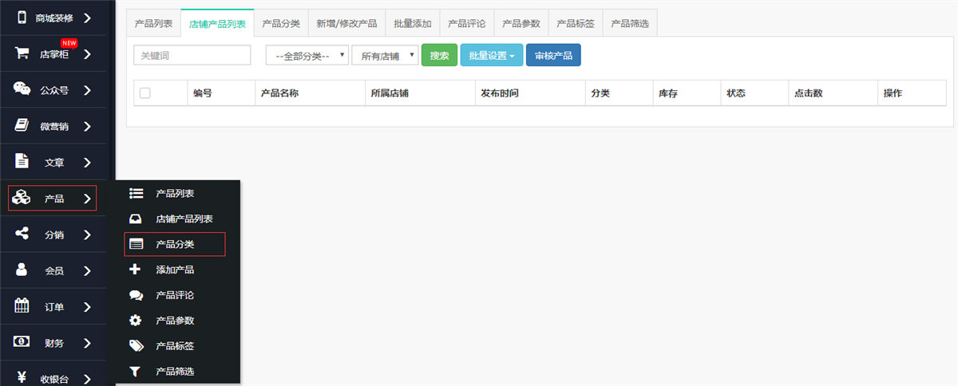The image size is (958, 386).
Task: Select 产品评论 text in the submenu
Action: 175,295
